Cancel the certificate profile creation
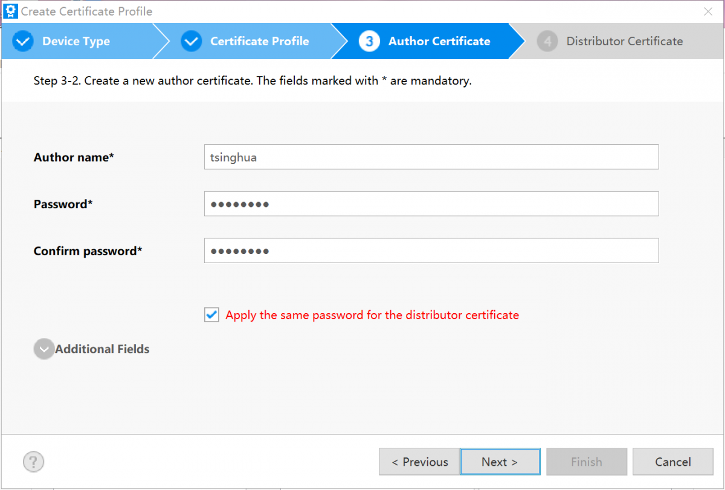Screen dimensions: 725x490 tap(672, 462)
